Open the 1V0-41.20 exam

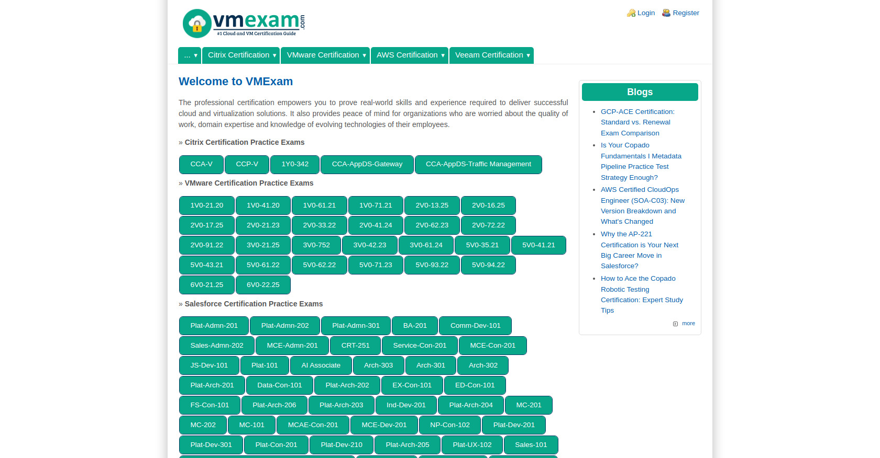coord(263,205)
